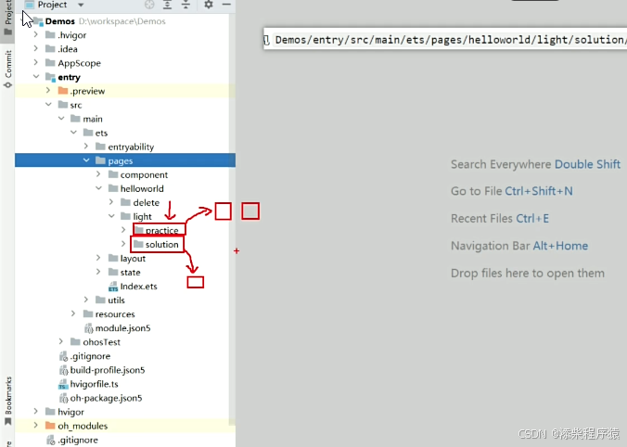Image resolution: width=627 pixels, height=447 pixels.
Task: Open the Bookmarks side tab
Action: click(x=7, y=401)
